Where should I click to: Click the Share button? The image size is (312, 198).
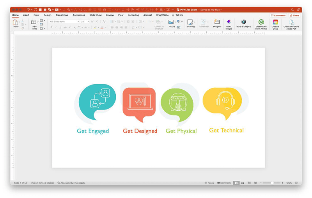[x=294, y=15]
